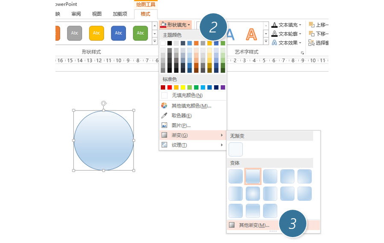Apply the orange outlined WordArt A style
This screenshot has height=243, width=384.
click(x=252, y=34)
